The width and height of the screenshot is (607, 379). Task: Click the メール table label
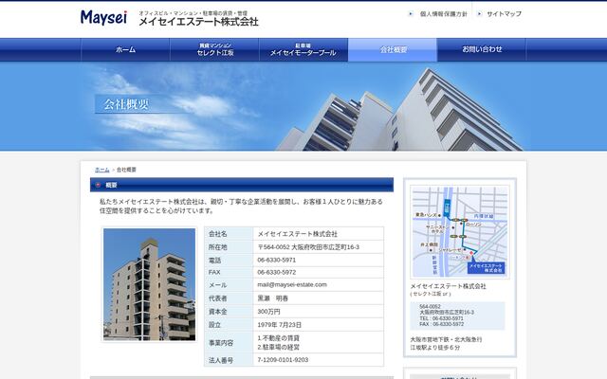point(218,285)
